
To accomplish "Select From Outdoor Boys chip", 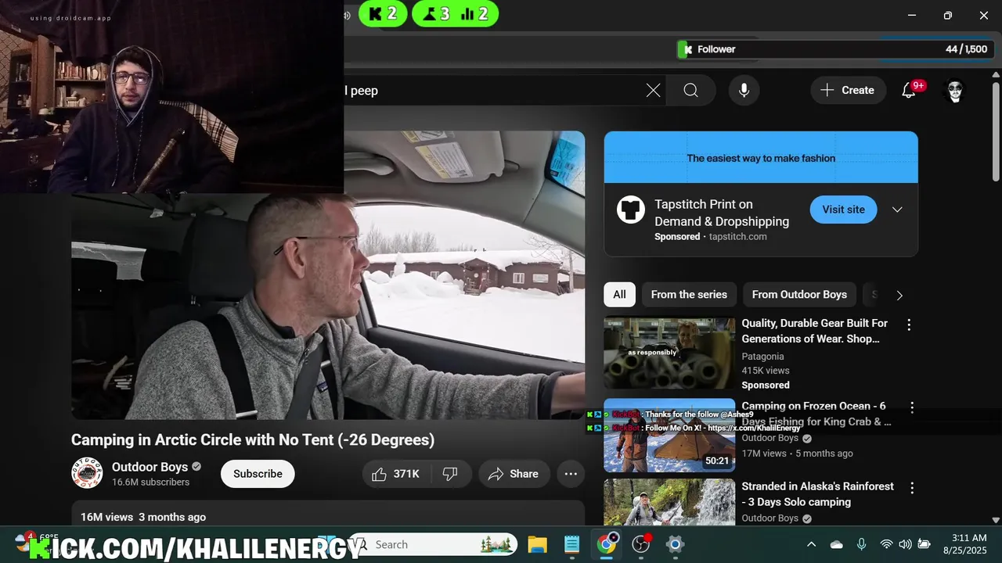I will (799, 295).
